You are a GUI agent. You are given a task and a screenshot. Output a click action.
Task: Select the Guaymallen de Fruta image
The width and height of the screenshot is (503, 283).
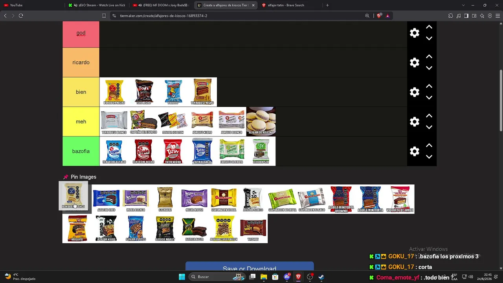pos(282,199)
